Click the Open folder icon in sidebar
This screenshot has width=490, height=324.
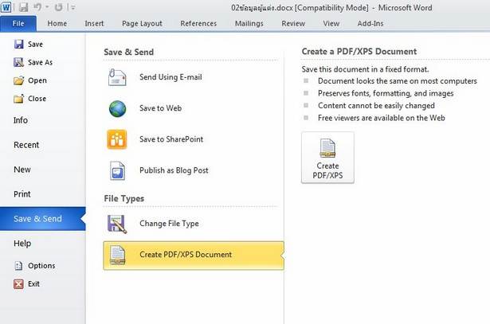click(x=19, y=80)
